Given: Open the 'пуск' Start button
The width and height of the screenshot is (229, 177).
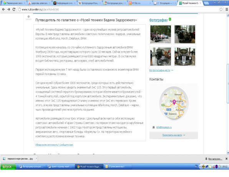Looking at the screenshot, I should 8,167.
